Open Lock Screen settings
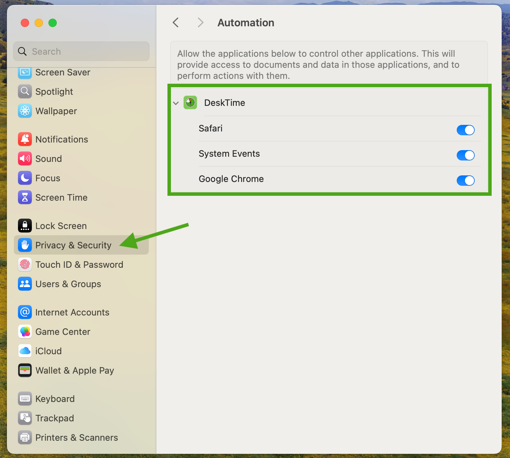This screenshot has height=458, width=510. 61,226
